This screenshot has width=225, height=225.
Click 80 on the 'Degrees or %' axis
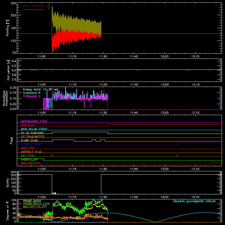[15, 204]
